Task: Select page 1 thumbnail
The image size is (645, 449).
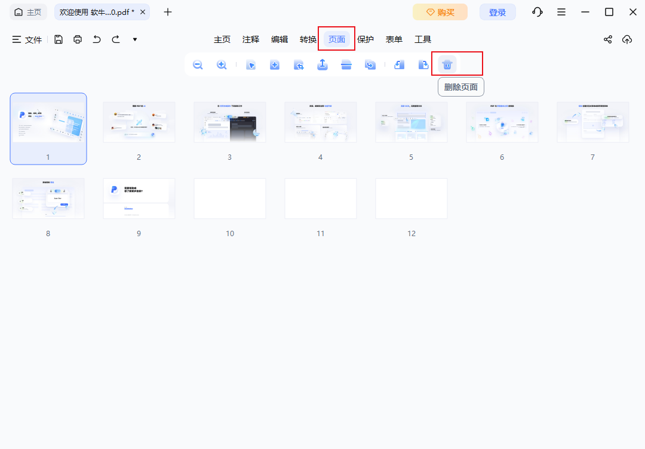Action: (48, 129)
